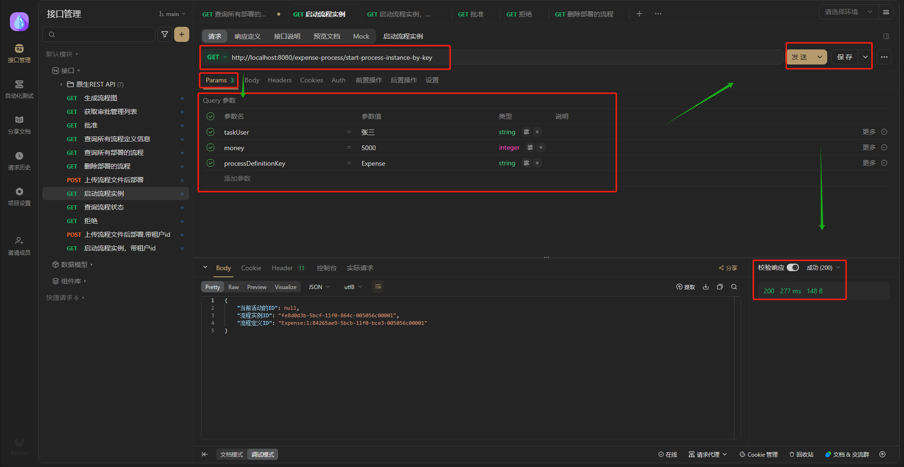This screenshot has width=904, height=467.
Task: Click the 保存 save button
Action: click(845, 57)
